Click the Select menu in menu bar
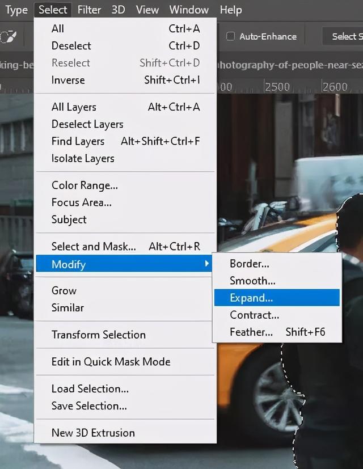 click(53, 10)
